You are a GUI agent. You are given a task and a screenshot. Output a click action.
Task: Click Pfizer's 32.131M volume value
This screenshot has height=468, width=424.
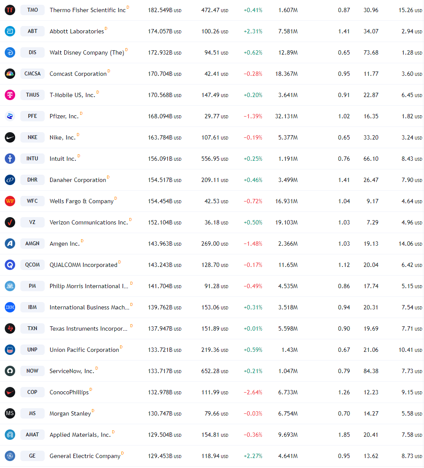pos(286,116)
